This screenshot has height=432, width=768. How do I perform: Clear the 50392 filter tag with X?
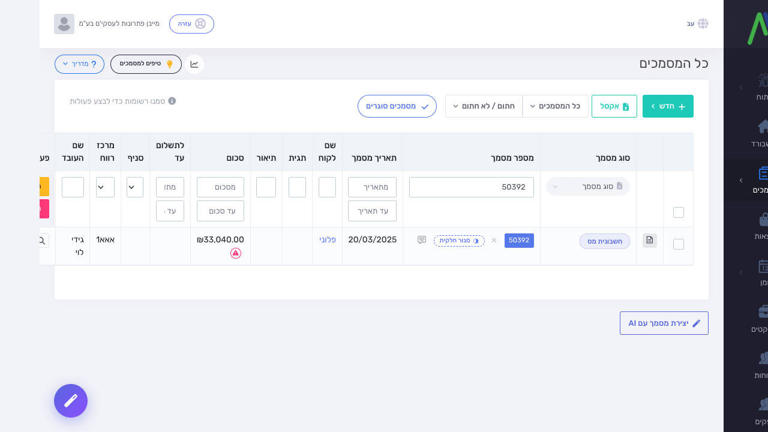pyautogui.click(x=494, y=241)
